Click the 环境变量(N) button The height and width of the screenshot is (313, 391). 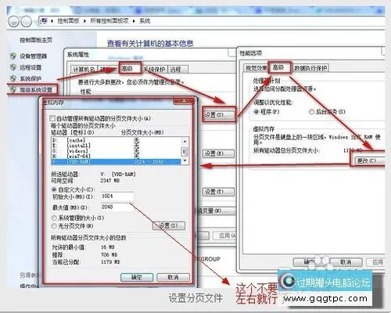click(x=216, y=210)
